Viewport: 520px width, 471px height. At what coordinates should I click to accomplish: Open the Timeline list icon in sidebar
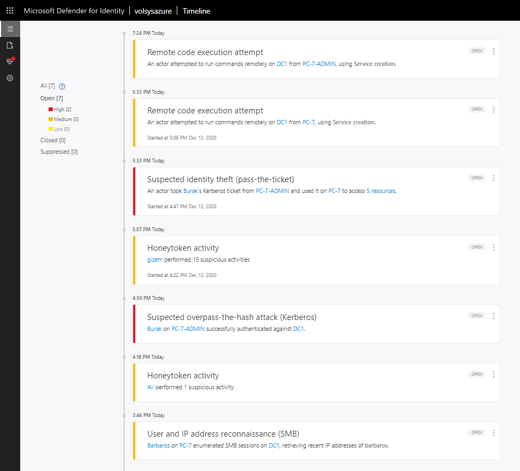pyautogui.click(x=10, y=29)
